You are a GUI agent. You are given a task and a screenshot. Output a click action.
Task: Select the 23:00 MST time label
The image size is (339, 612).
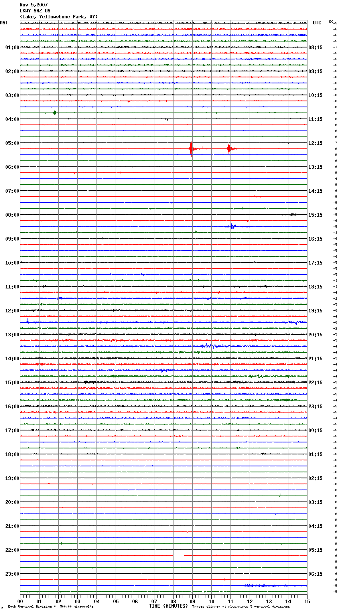[x=12, y=574]
